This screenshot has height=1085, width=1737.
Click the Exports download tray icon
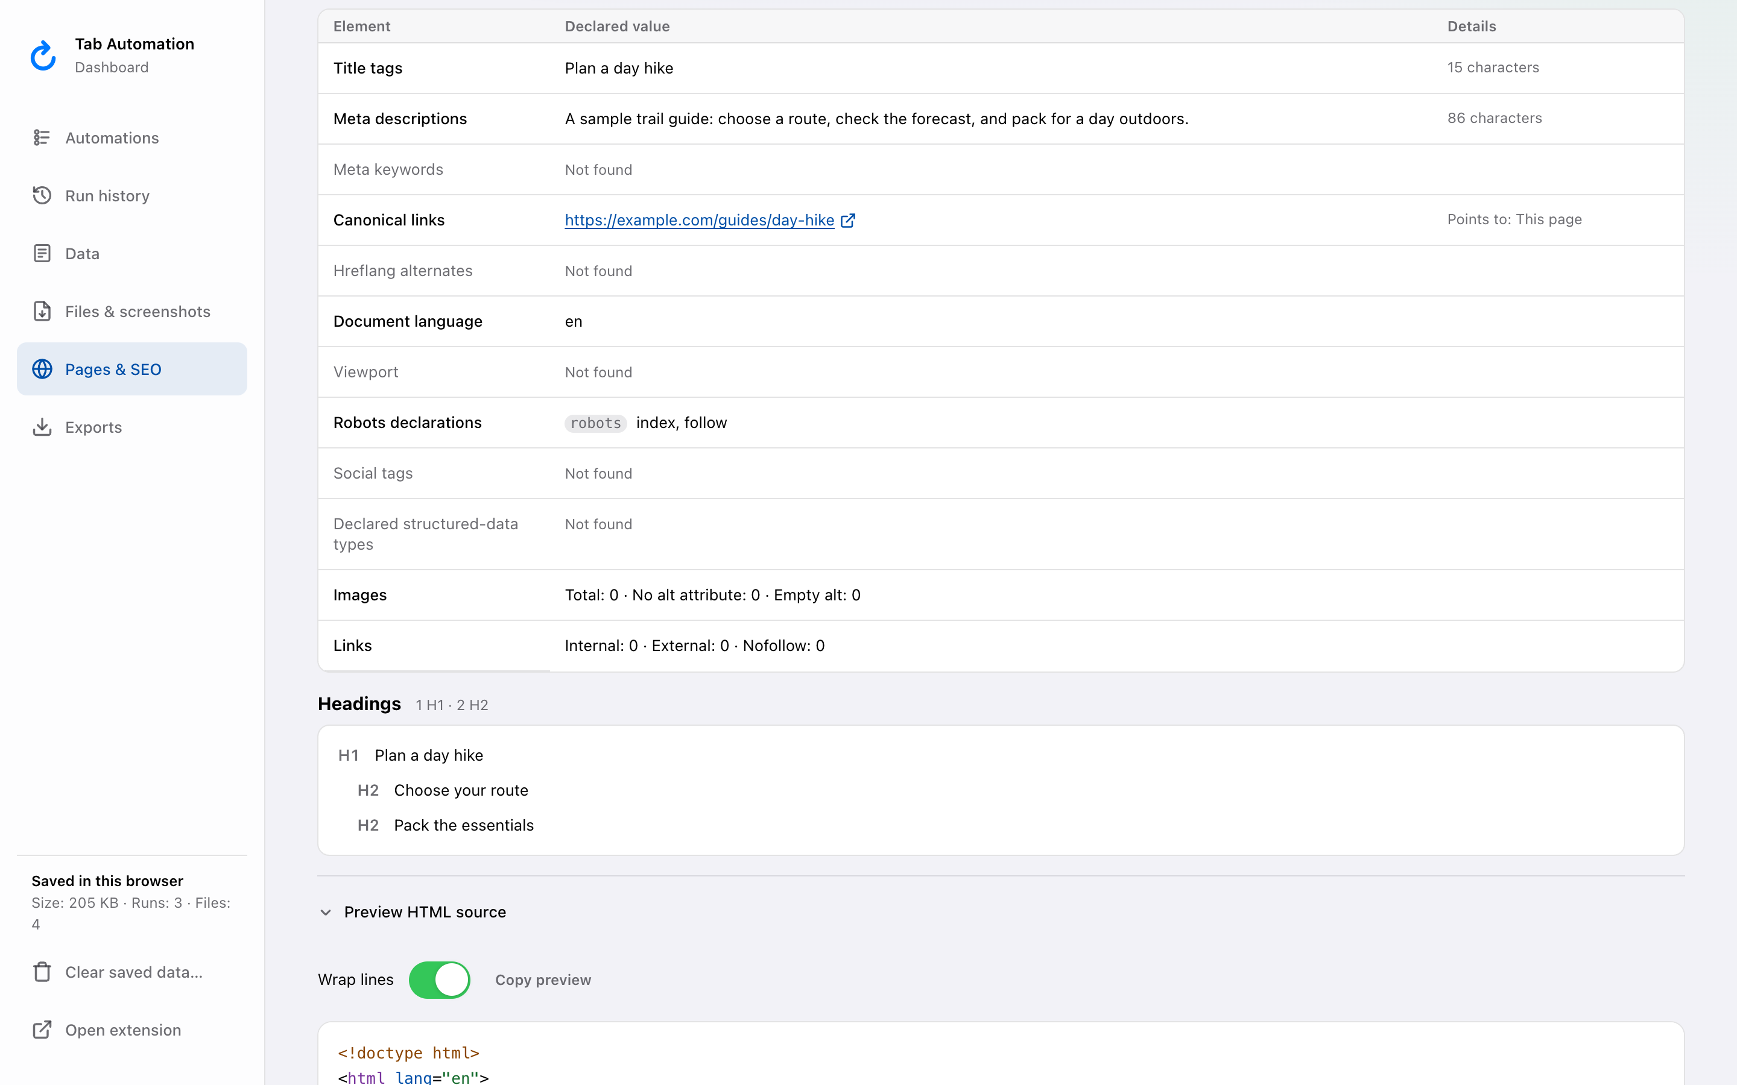coord(42,427)
